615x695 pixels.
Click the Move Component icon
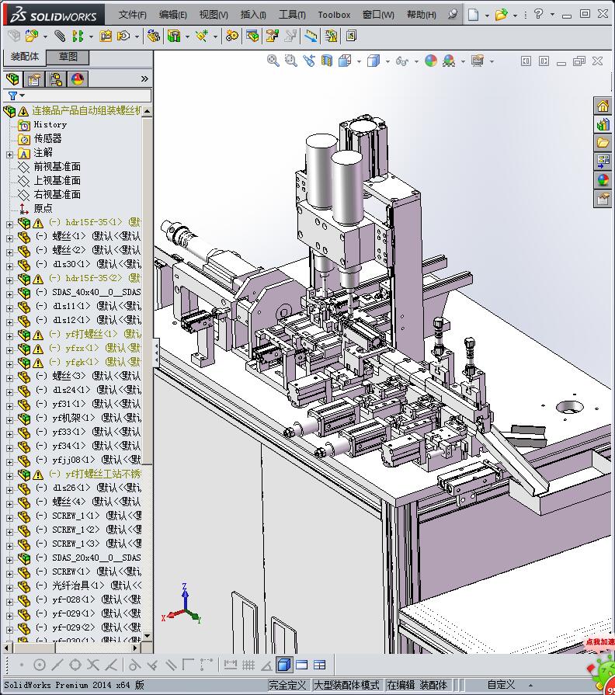pyautogui.click(x=123, y=36)
